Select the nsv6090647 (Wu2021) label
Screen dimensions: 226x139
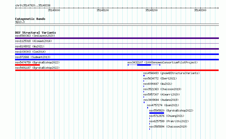[x=158, y=84]
